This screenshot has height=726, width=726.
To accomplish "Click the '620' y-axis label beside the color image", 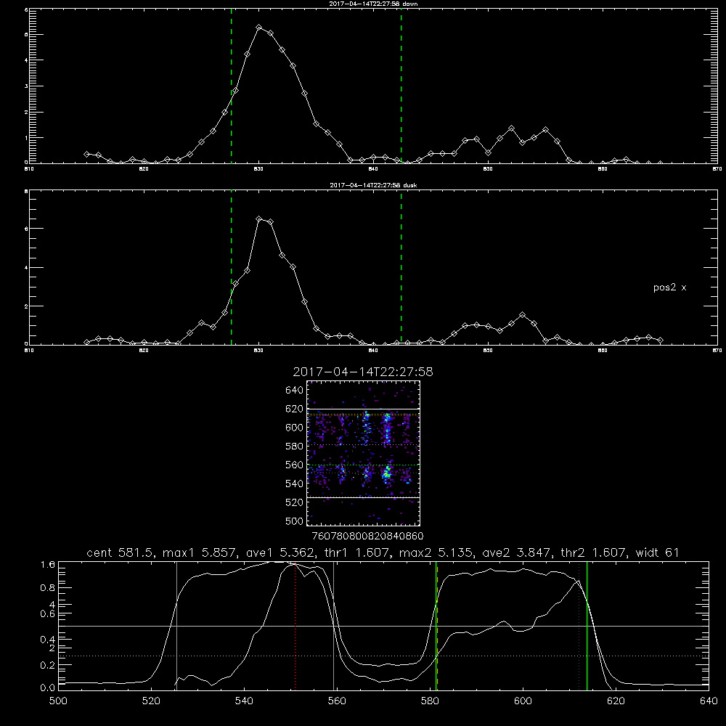I will 294,409.
